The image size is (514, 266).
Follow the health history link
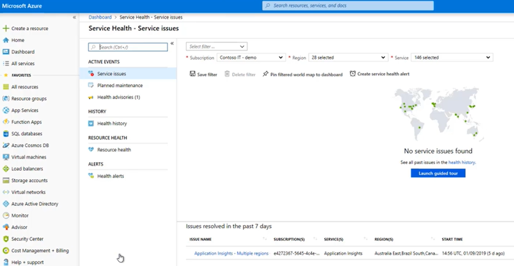462,162
